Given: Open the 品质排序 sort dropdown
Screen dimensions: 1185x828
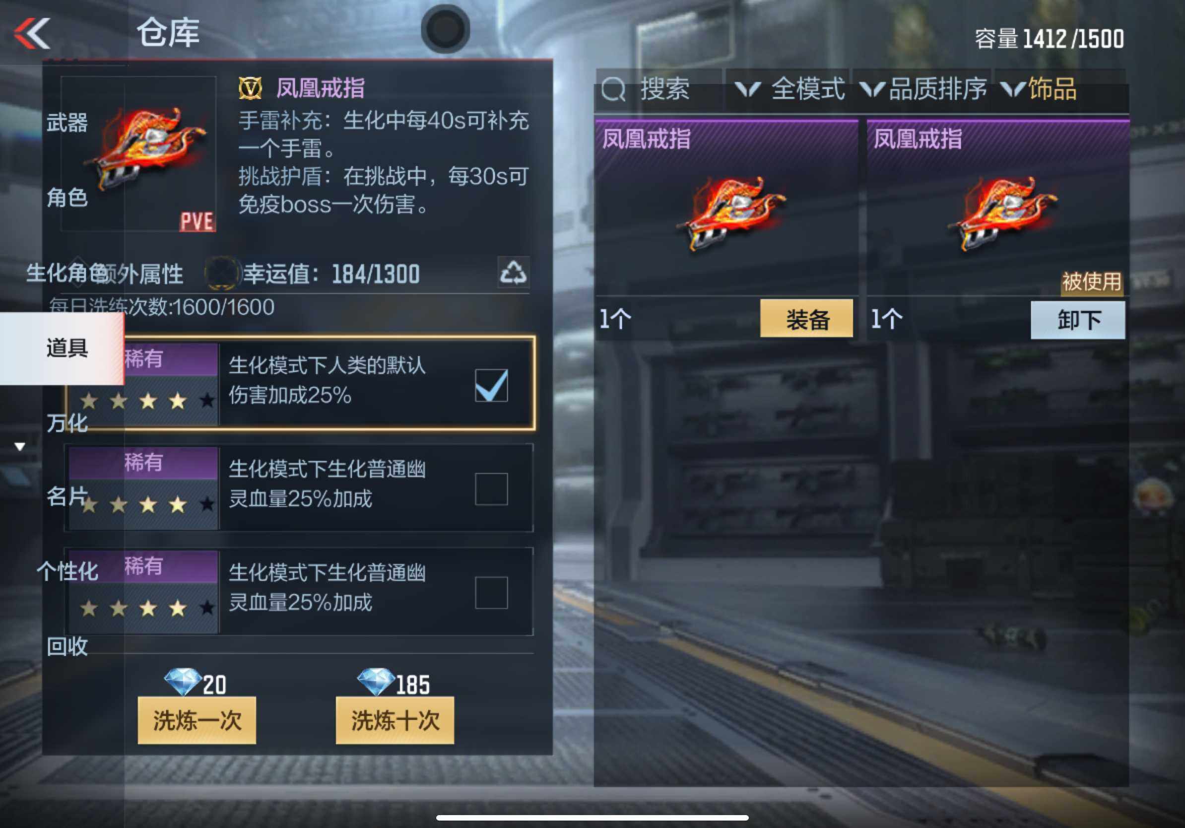Looking at the screenshot, I should pos(923,90).
